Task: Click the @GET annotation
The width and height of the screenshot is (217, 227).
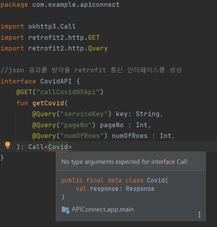Action: point(24,92)
